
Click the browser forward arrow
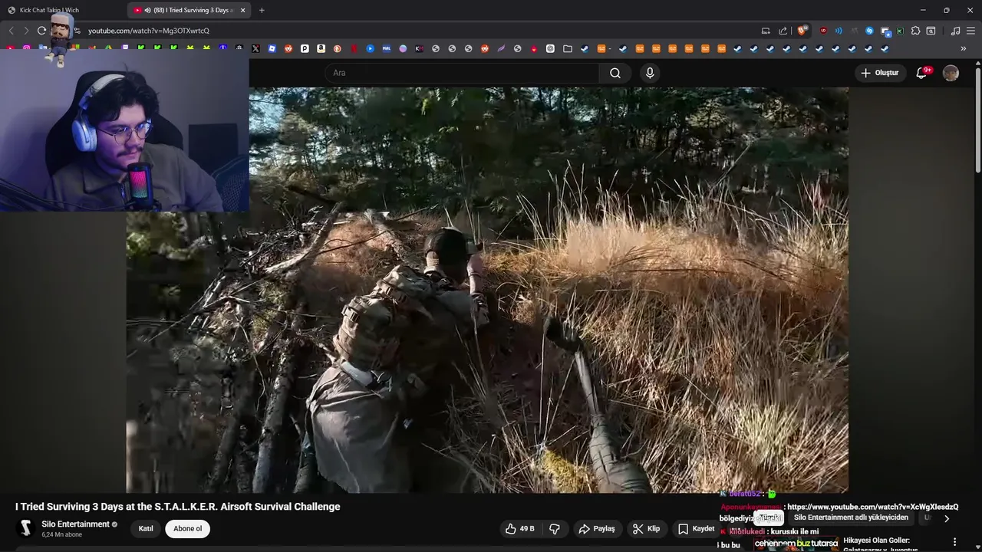26,31
